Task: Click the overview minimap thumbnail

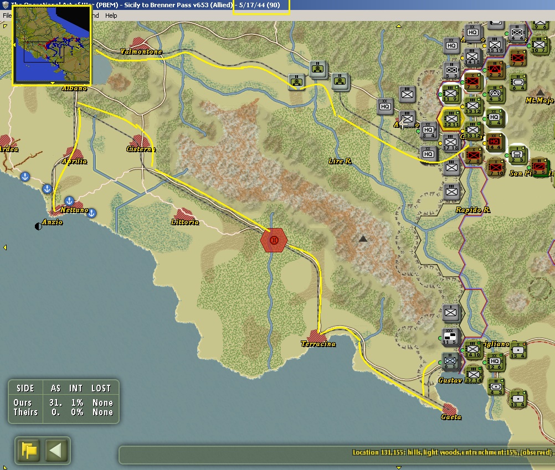Action: [52, 45]
